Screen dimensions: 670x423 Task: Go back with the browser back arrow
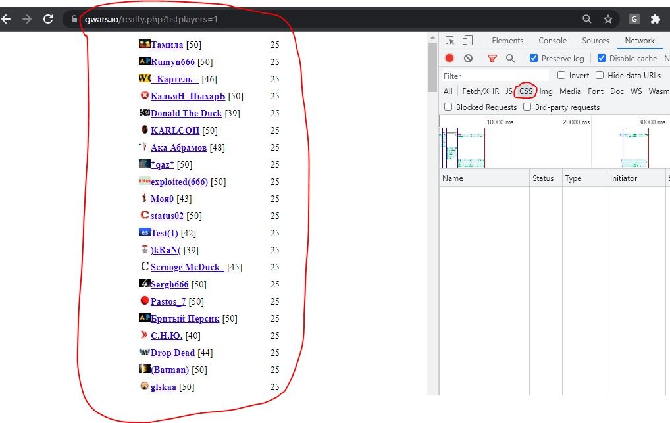tap(5, 19)
